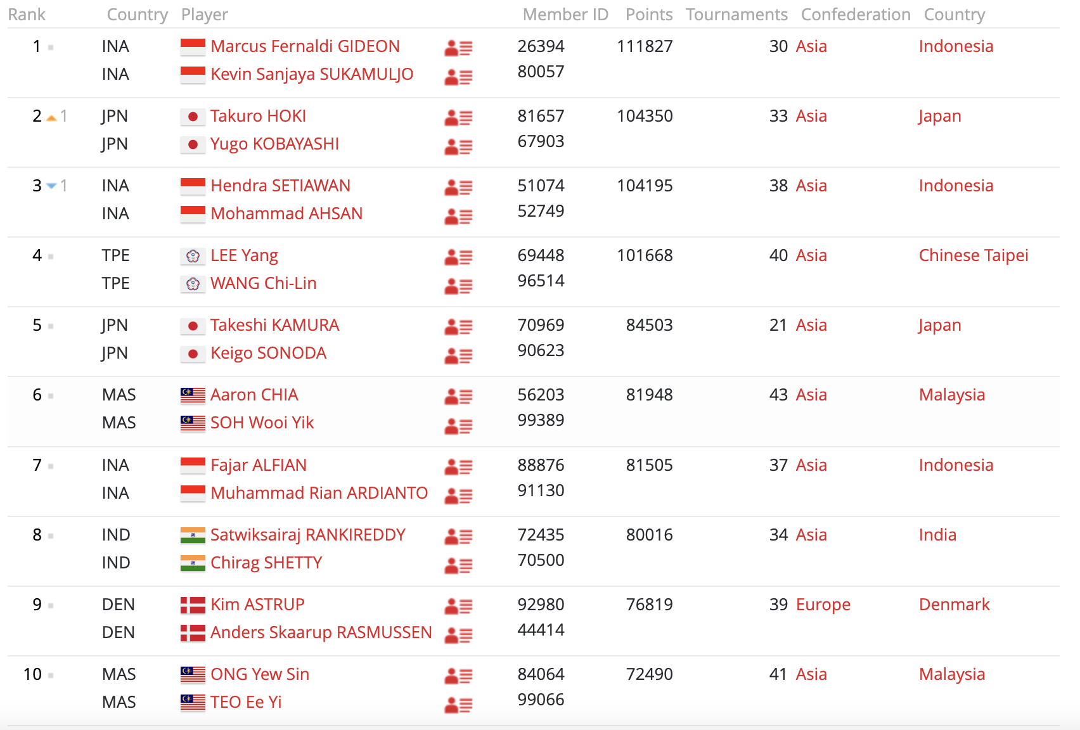Click the Denmark country link
This screenshot has height=730, width=1080.
(954, 605)
